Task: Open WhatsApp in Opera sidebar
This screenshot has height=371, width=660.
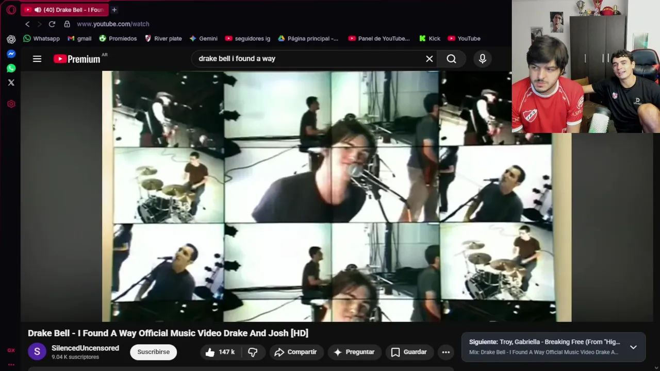Action: pos(11,68)
